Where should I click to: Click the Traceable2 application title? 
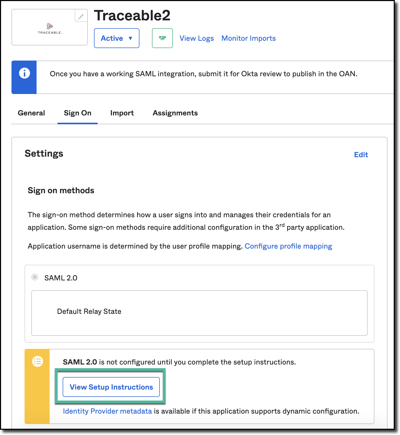132,15
